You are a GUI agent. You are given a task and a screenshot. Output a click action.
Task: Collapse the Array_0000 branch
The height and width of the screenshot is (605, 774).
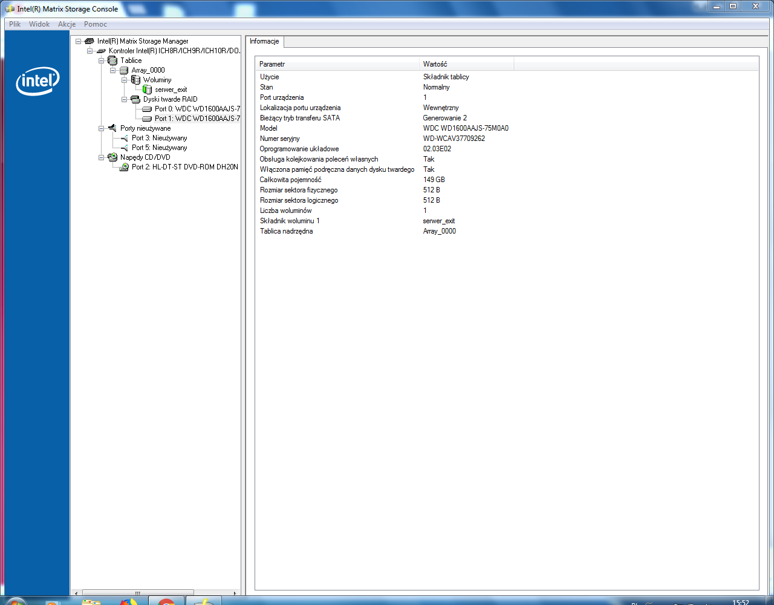(x=112, y=70)
